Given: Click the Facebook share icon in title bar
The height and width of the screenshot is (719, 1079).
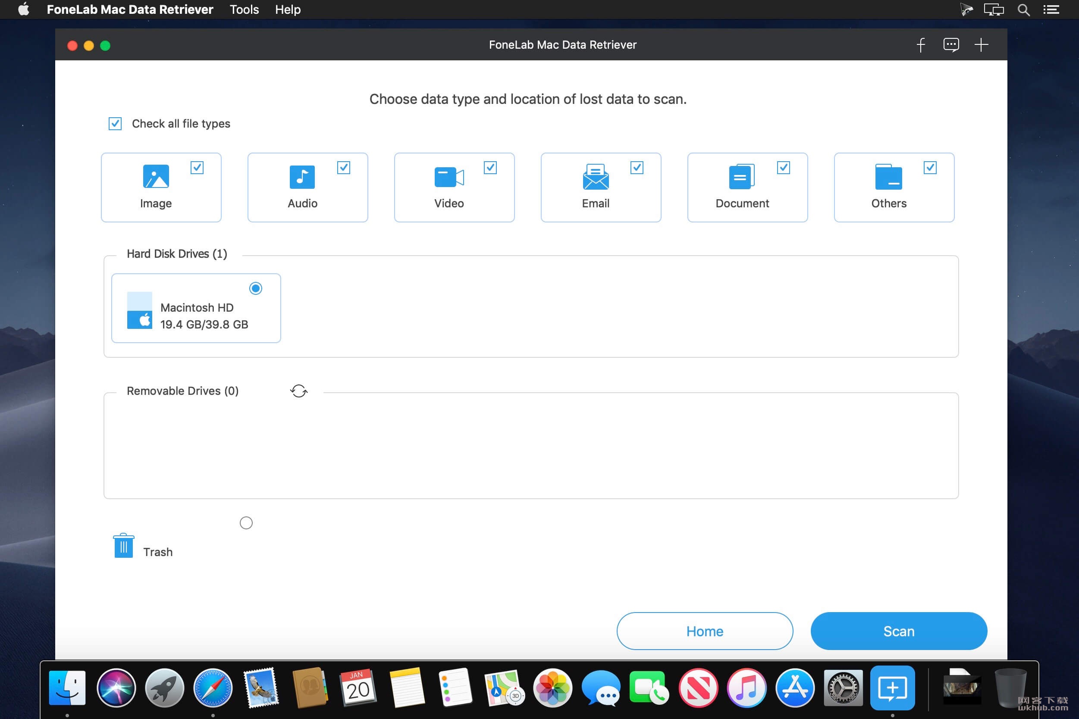Looking at the screenshot, I should [x=921, y=45].
